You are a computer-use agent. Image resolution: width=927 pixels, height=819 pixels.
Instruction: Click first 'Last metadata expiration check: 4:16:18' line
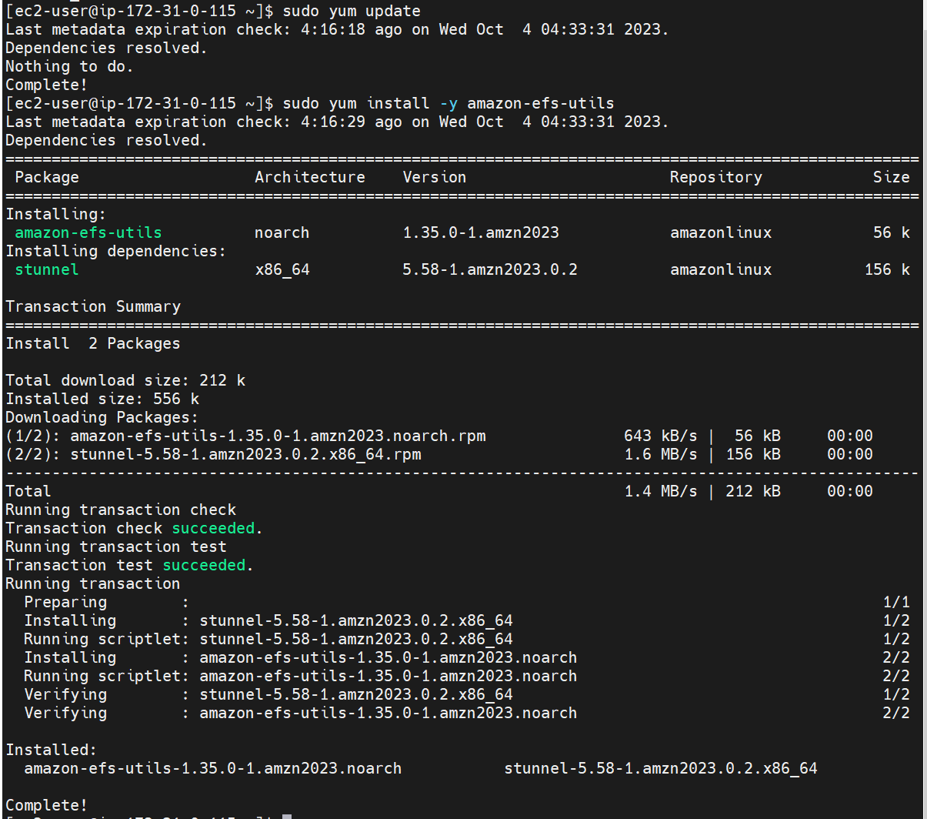click(337, 30)
